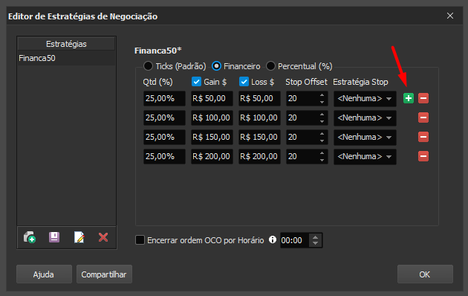Select Financa50 in the Estratégias list
Image resolution: width=468 pixels, height=296 pixels.
tap(66, 58)
